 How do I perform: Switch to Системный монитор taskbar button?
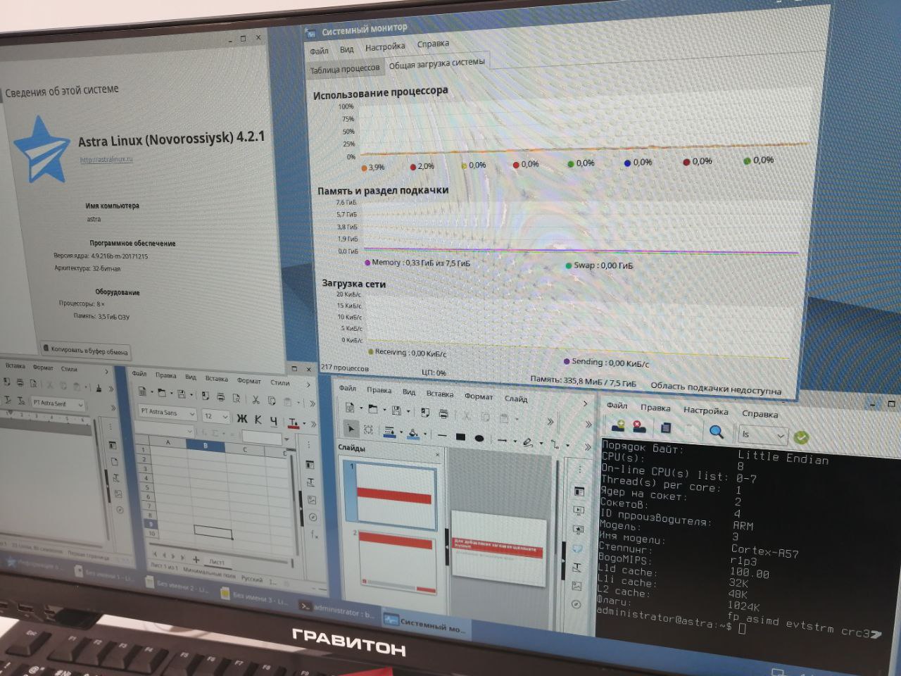pos(425,624)
